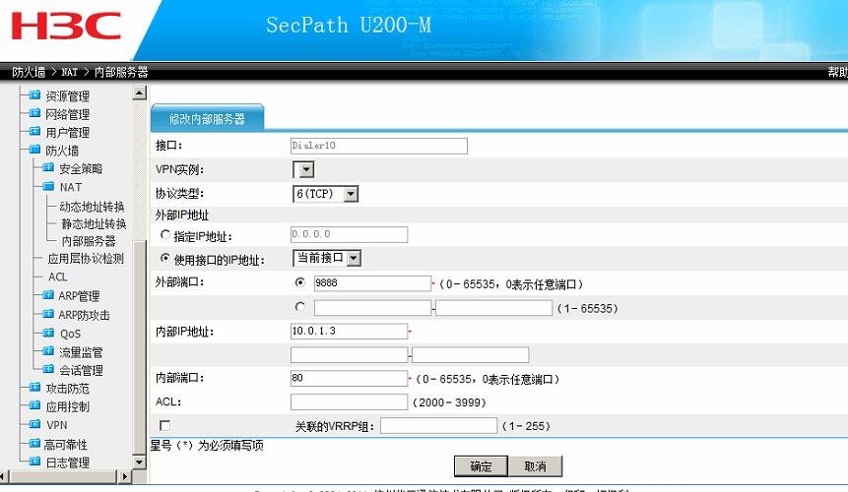Image resolution: width=848 pixels, height=492 pixels.
Task: Open the VPN实例 dropdown
Action: (x=303, y=169)
